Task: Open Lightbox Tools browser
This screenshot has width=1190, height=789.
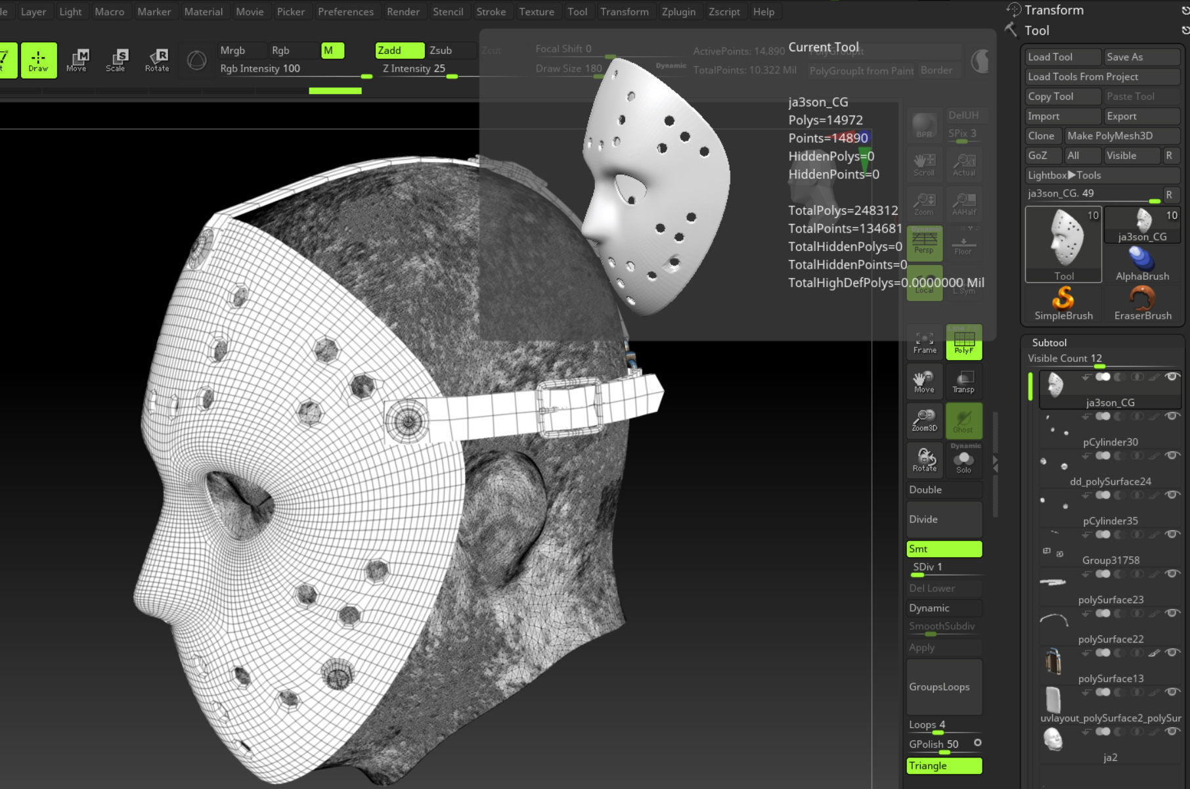Action: (1103, 175)
